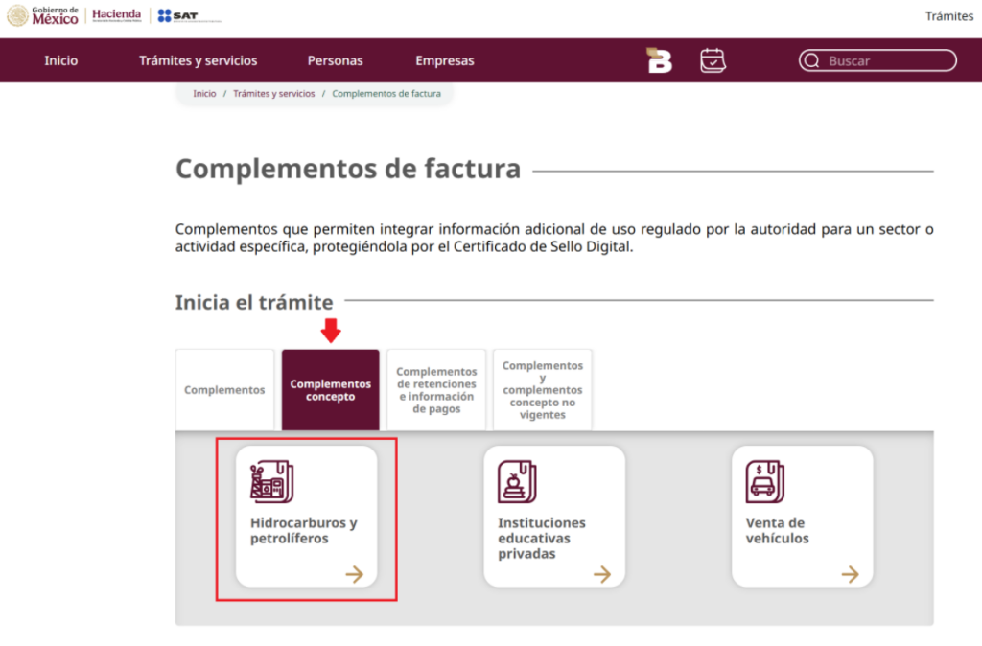Open the Personas menu

click(x=335, y=60)
